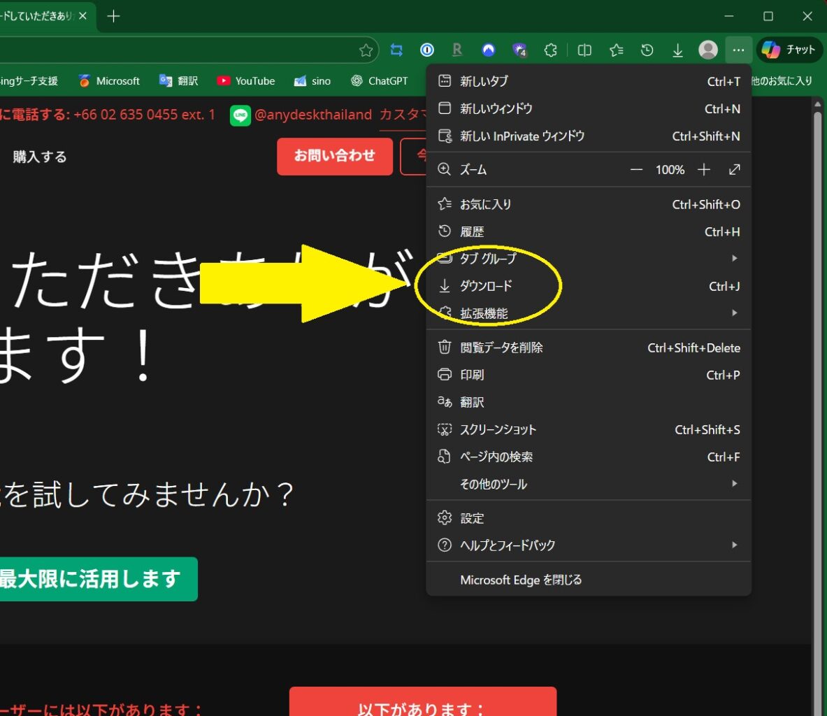827x716 pixels.
Task: Click the zoom plus button
Action: [704, 170]
